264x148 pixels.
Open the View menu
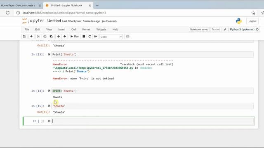49,29
